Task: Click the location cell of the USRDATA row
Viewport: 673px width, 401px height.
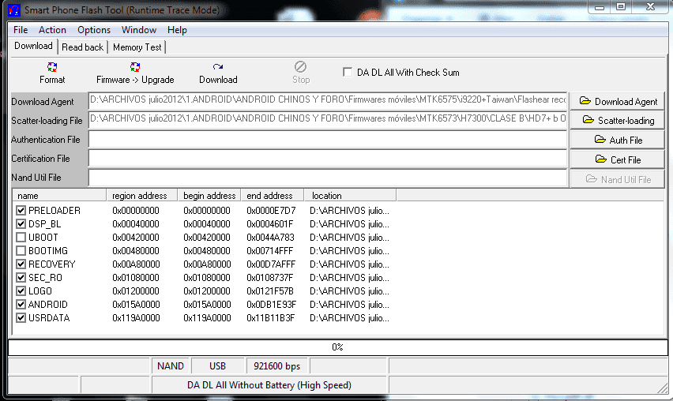Action: tap(349, 318)
